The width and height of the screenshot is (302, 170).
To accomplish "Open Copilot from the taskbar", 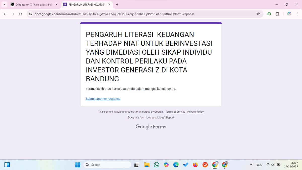I will click(166, 165).
